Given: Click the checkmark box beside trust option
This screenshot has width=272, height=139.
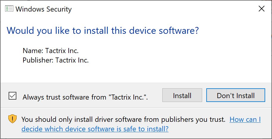Looking at the screenshot, I should coord(12,96).
